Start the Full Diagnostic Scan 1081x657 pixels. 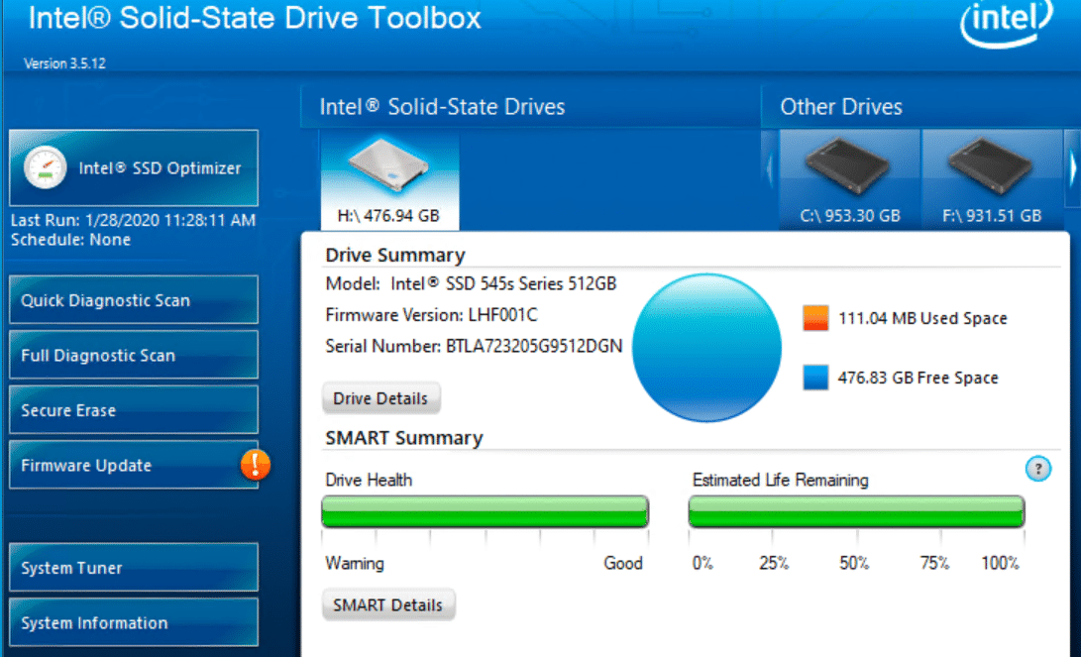click(134, 355)
